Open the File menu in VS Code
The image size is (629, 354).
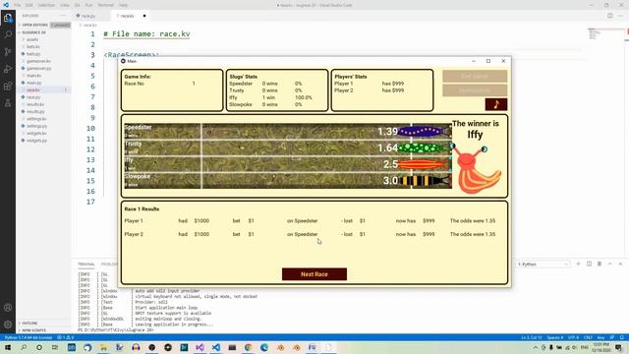(18, 5)
